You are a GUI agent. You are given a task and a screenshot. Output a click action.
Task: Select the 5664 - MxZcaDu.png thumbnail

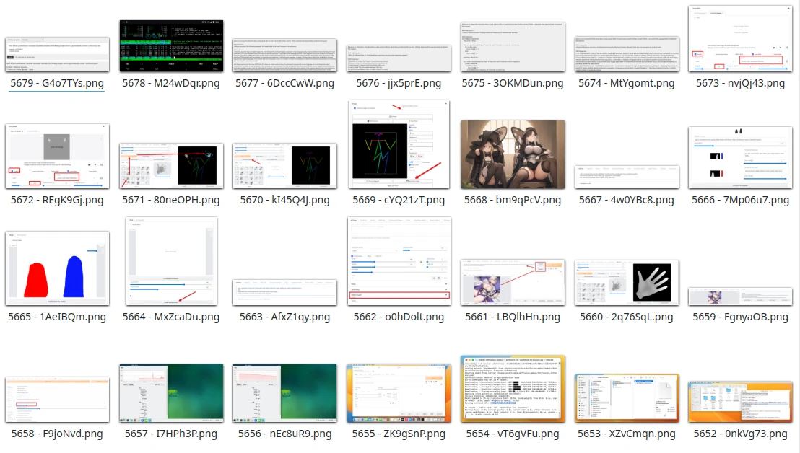(171, 261)
